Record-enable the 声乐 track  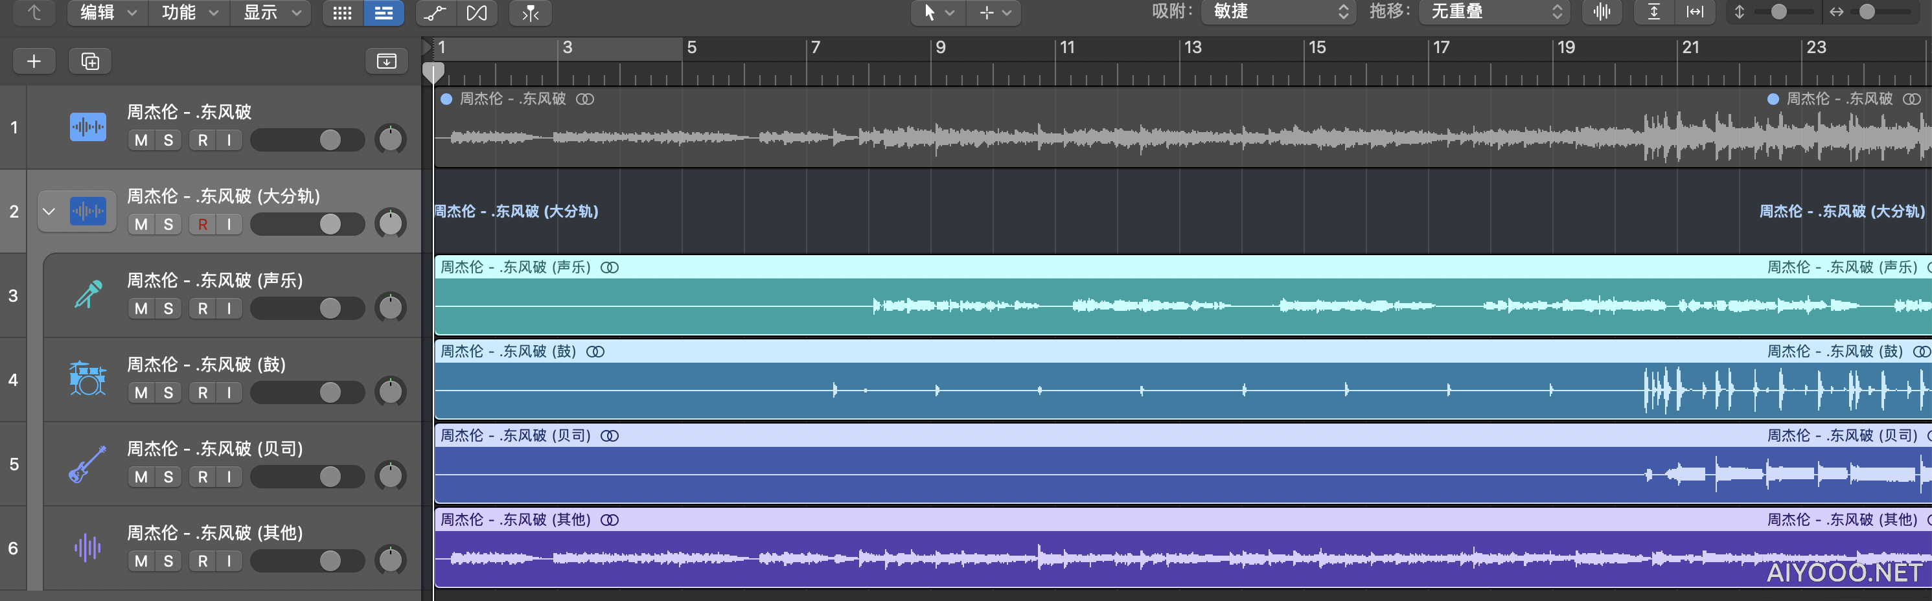(x=203, y=308)
